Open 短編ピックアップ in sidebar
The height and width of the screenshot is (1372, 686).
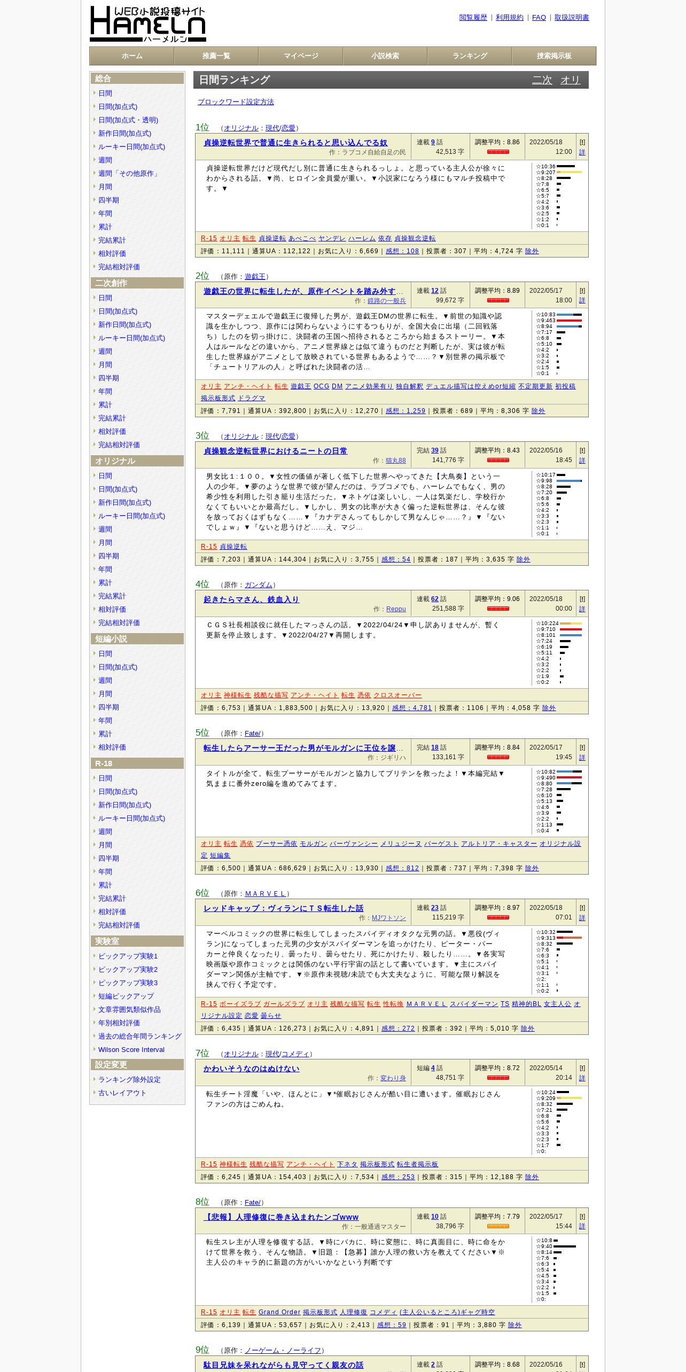click(x=126, y=996)
